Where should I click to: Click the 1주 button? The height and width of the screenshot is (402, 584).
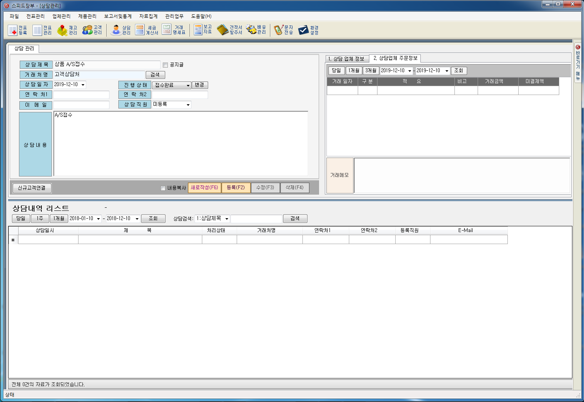click(x=40, y=219)
